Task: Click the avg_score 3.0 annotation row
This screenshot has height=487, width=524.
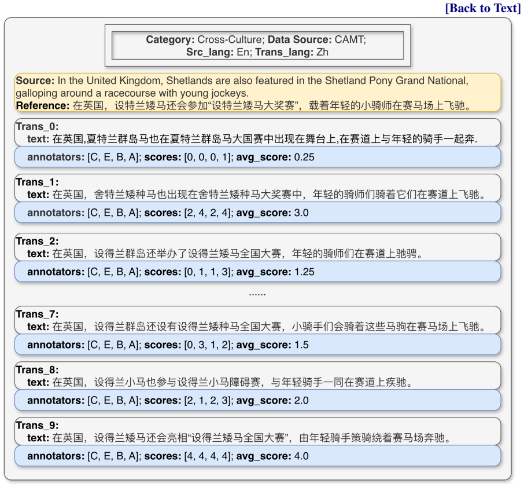Action: pyautogui.click(x=257, y=213)
